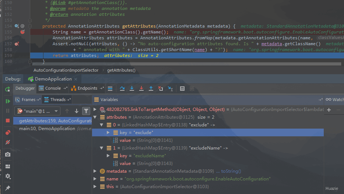Screen dimensions: 344x194
Task: Pause the program execution
Action: click(x=8, y=111)
